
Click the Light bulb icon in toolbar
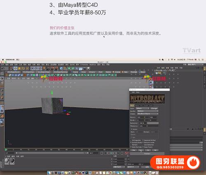point(88,69)
